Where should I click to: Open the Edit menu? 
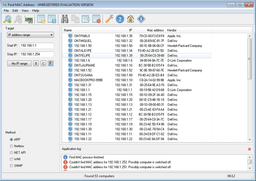point(15,11)
